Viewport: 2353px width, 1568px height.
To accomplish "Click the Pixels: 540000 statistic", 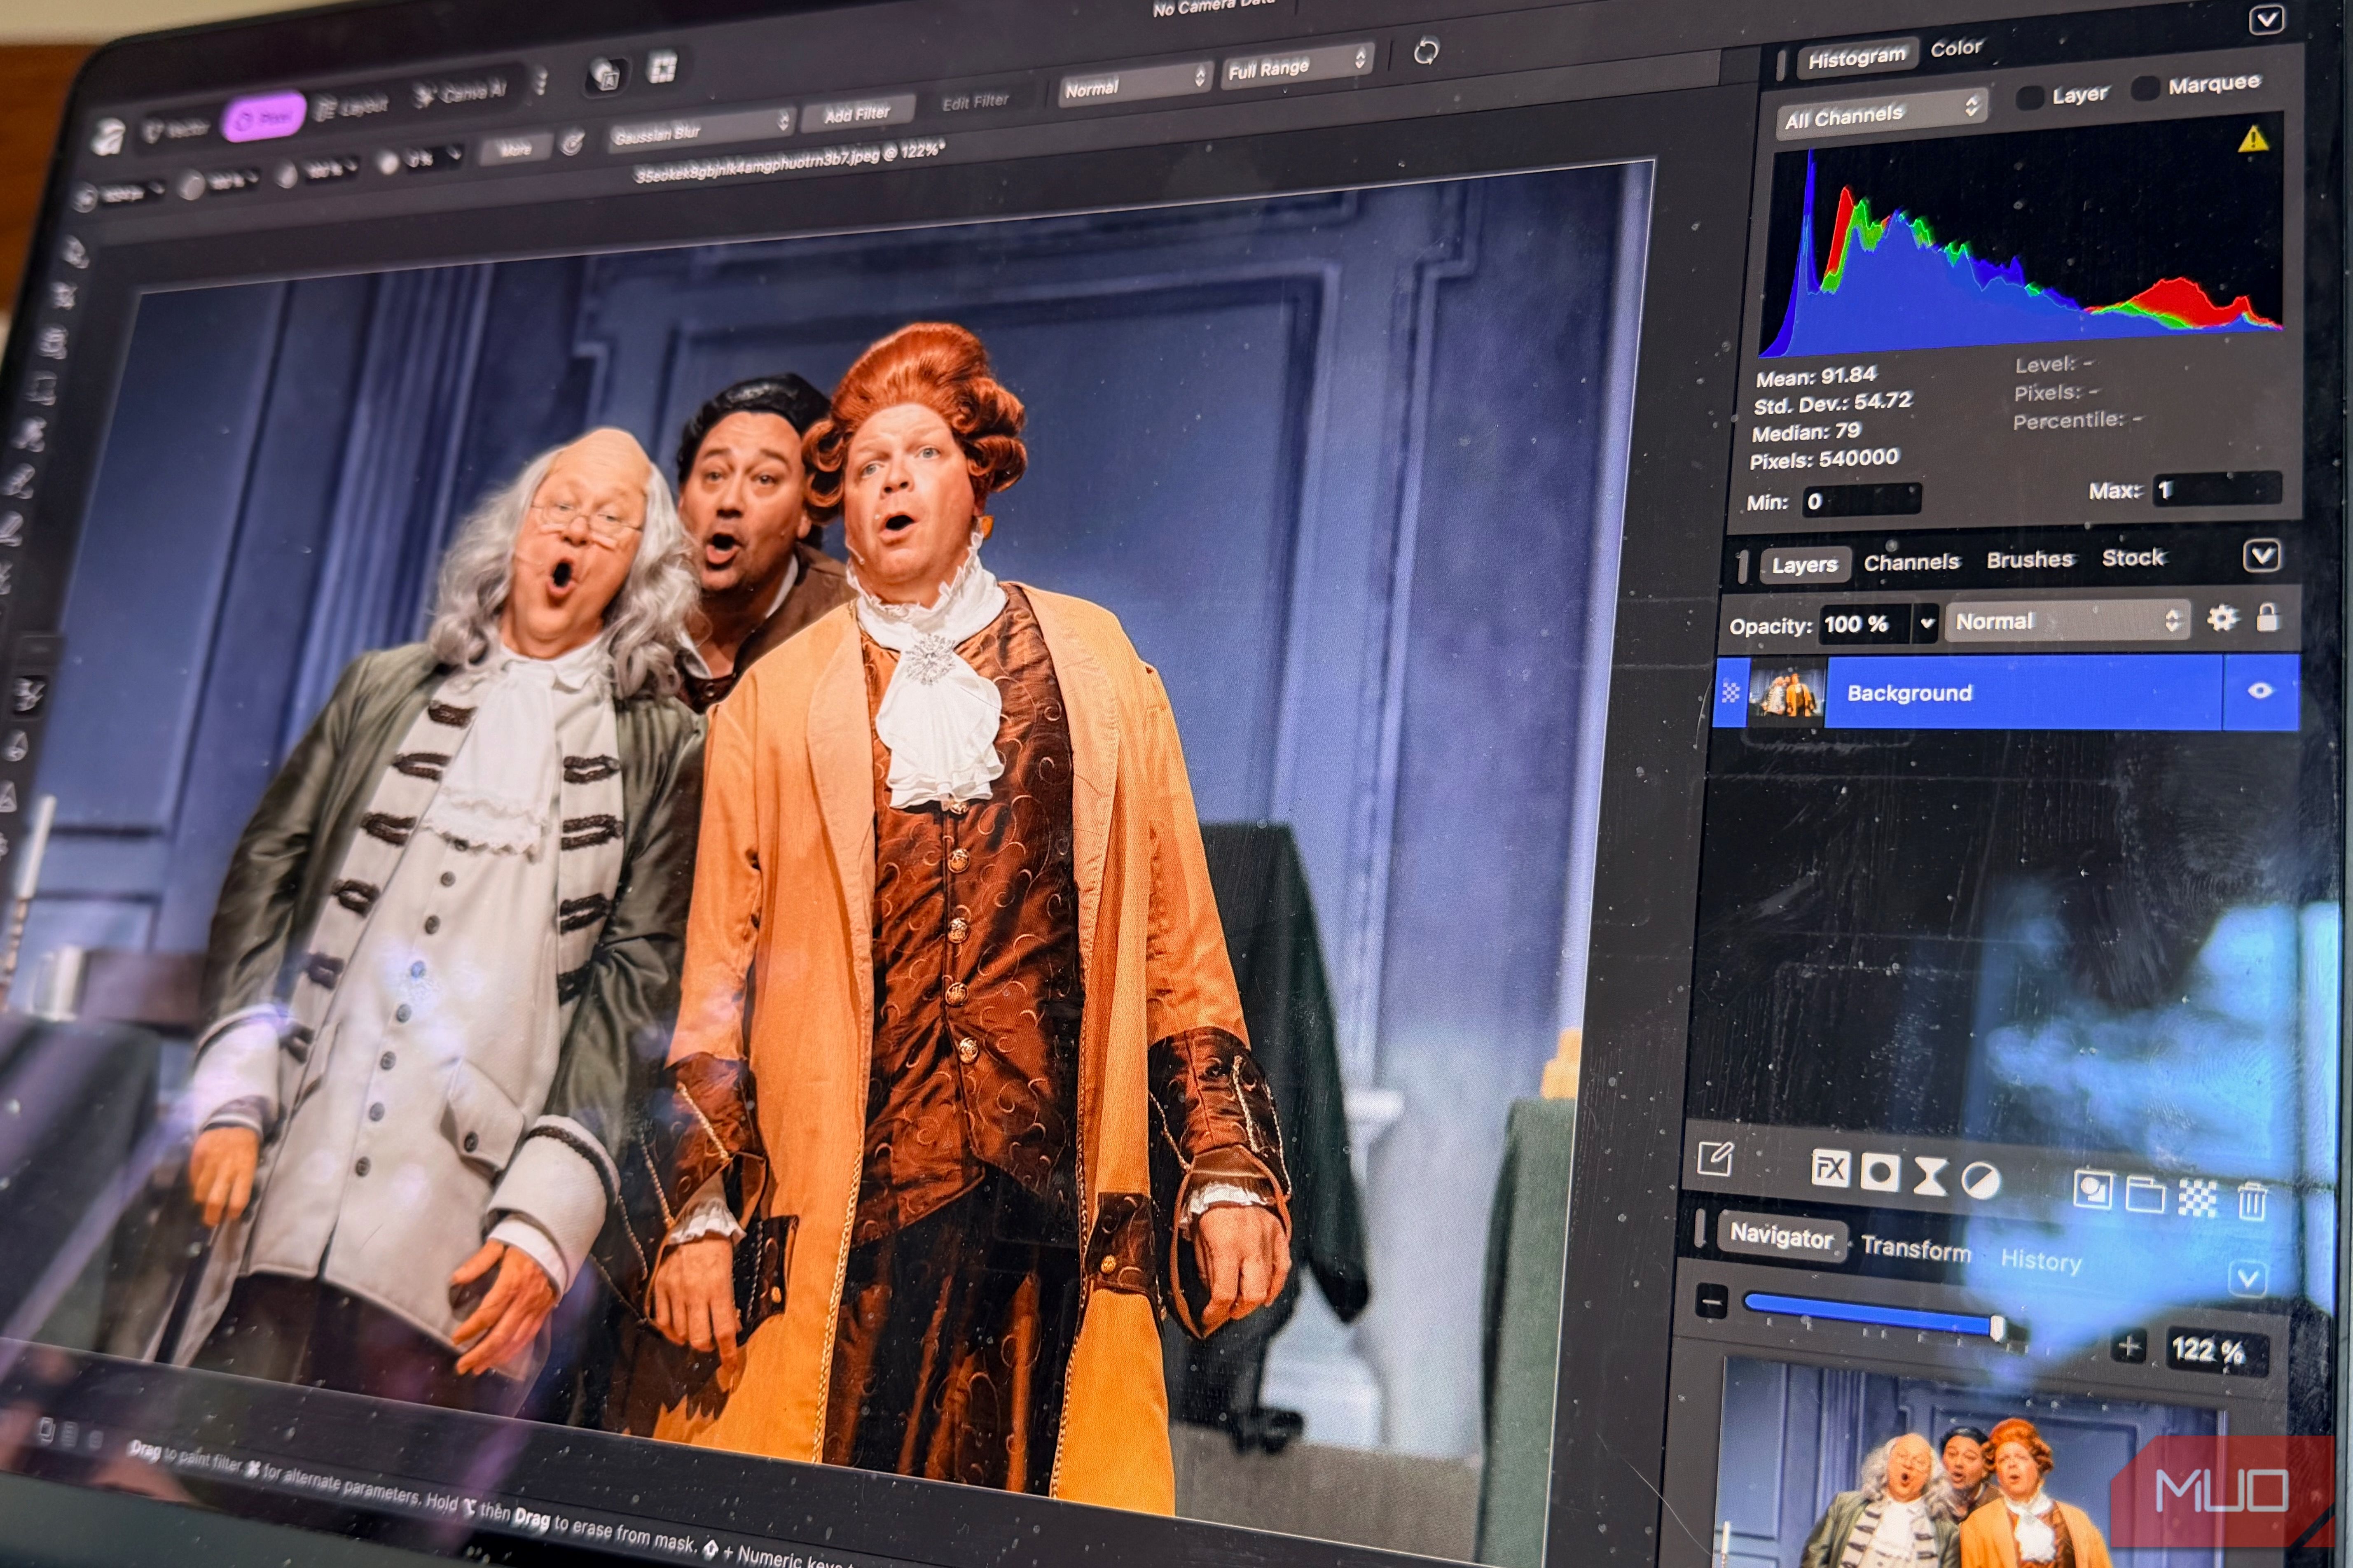I will tap(1824, 459).
